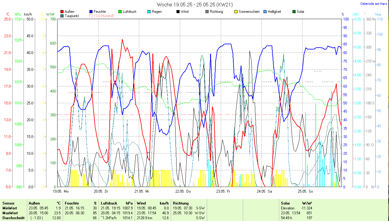Select the 24.05. Sa date label
This screenshot has height=221, width=389.
tap(265, 191)
